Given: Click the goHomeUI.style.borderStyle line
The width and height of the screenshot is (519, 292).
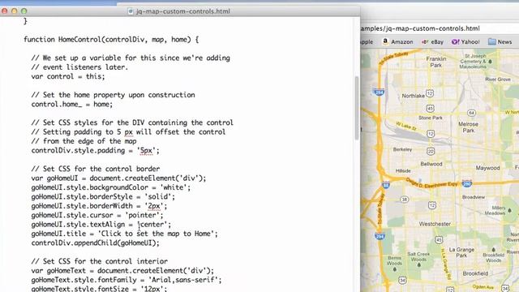Looking at the screenshot, I should coord(103,196).
